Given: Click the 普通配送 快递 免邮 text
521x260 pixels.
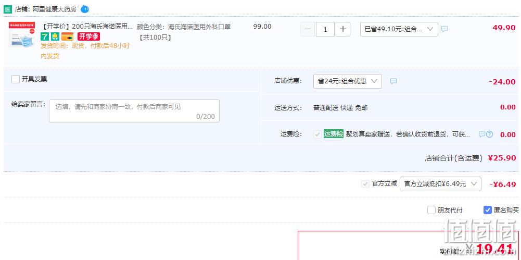Looking at the screenshot, I should 340,108.
